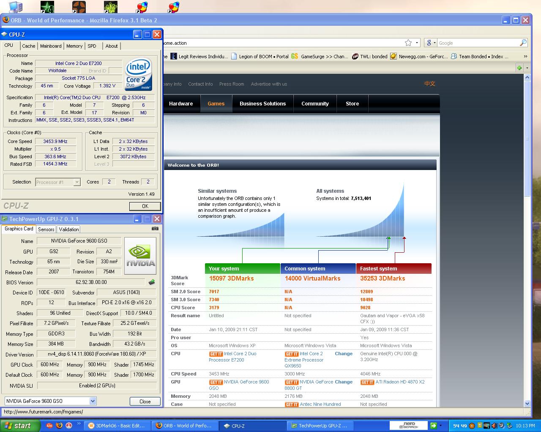541x432 pixels.
Task: Switch to the Validation tab in GPU-Z
Action: pyautogui.click(x=68, y=229)
